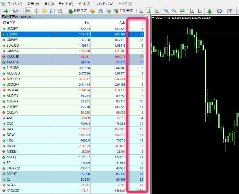The width and height of the screenshot is (239, 194).
Task: Expand the periodicity clock dropdown
Action: coord(224,11)
